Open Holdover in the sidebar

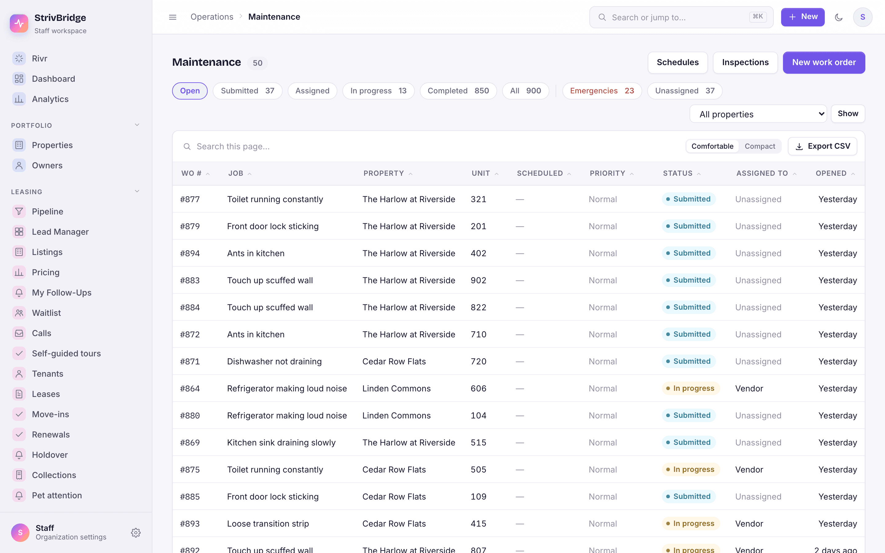[x=76, y=455]
